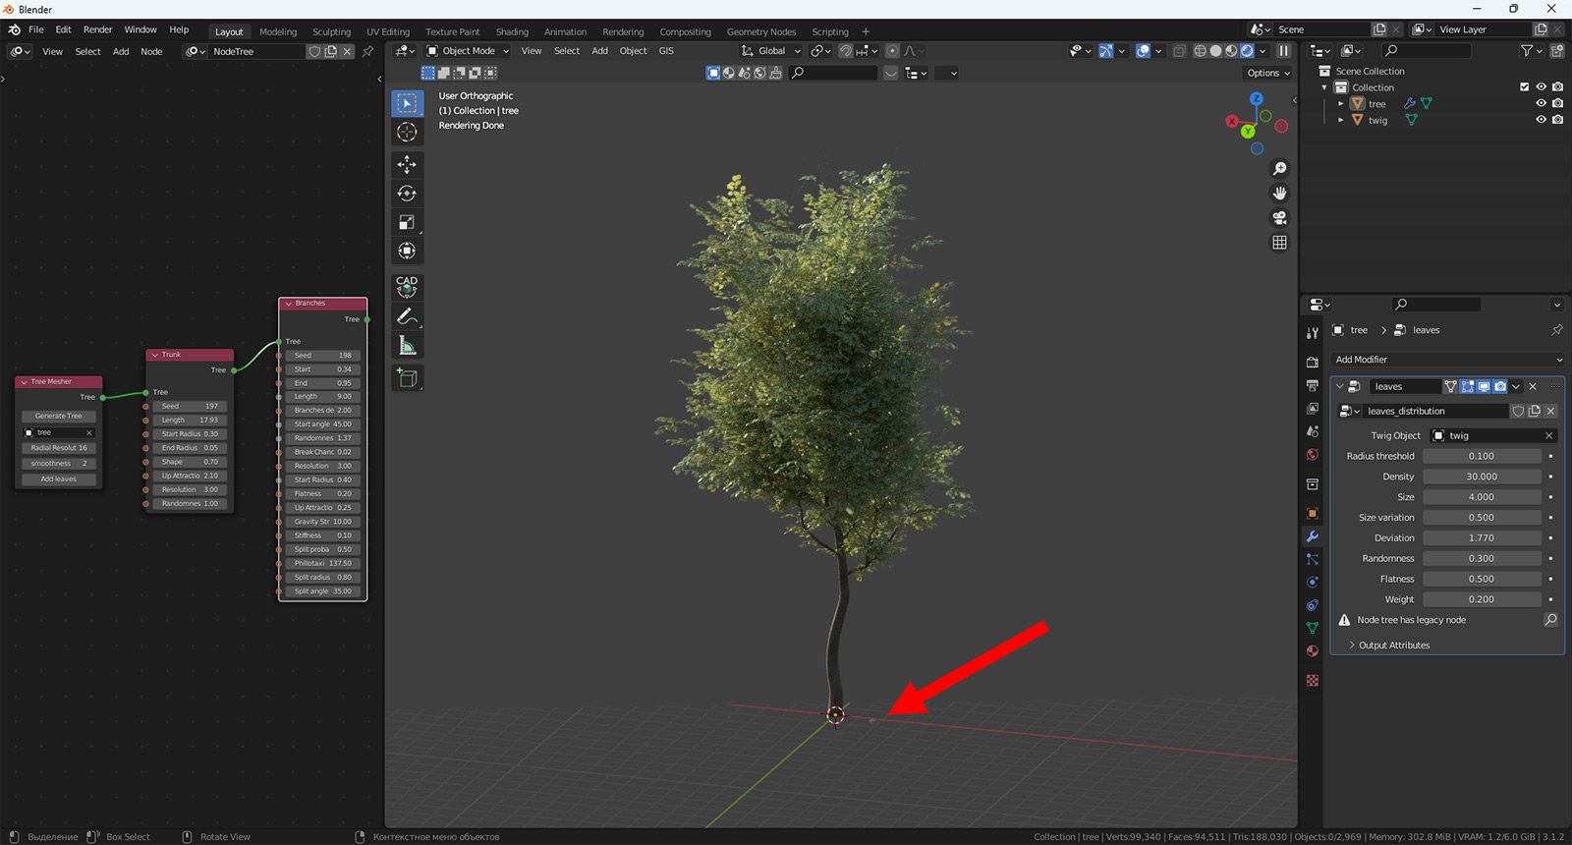Toggle Collection exclude checkbox in outliner
This screenshot has height=845, width=1572.
click(x=1524, y=87)
